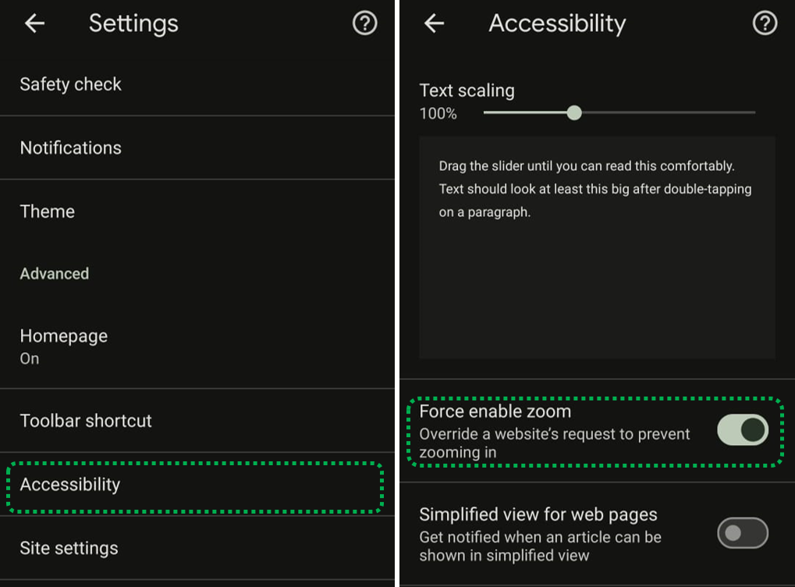The image size is (795, 587).
Task: Open help on the Settings screen
Action: tap(364, 23)
